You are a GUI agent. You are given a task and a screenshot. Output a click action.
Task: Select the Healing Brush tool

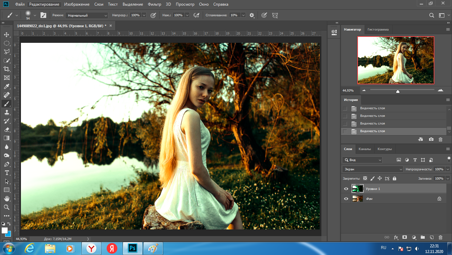pos(7,95)
